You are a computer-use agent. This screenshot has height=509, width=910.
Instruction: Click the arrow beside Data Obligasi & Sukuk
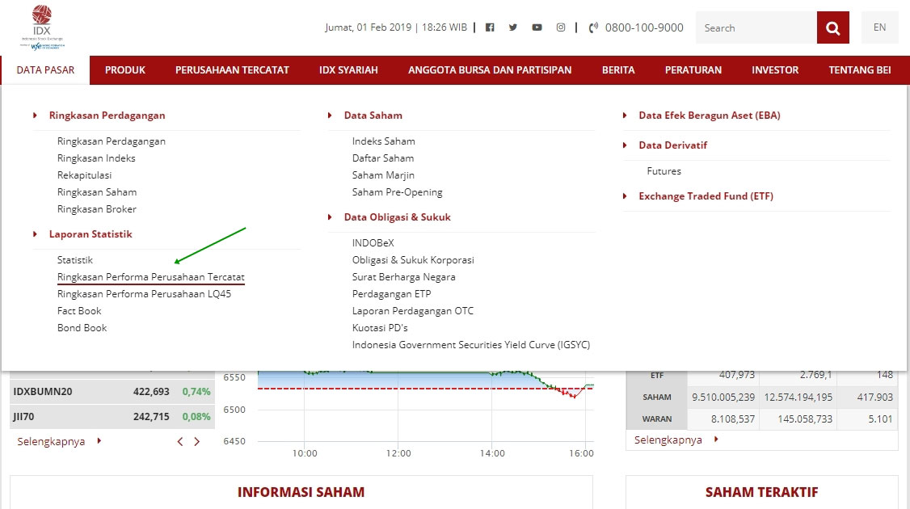[330, 217]
